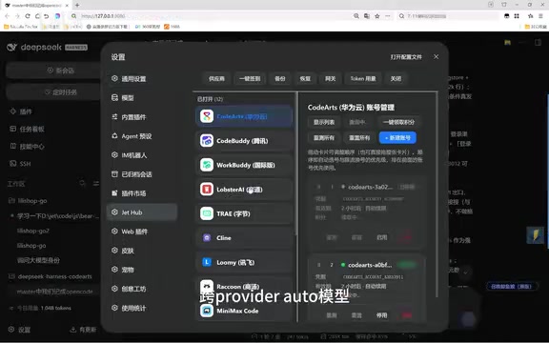Open new browser tab with plus
The image size is (549, 343).
[x=77, y=6]
